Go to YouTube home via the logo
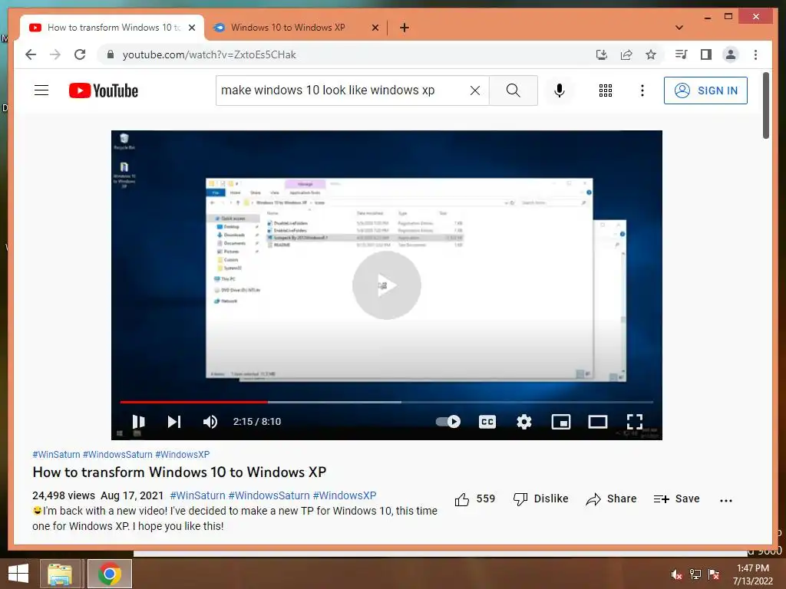786x589 pixels. coord(104,90)
